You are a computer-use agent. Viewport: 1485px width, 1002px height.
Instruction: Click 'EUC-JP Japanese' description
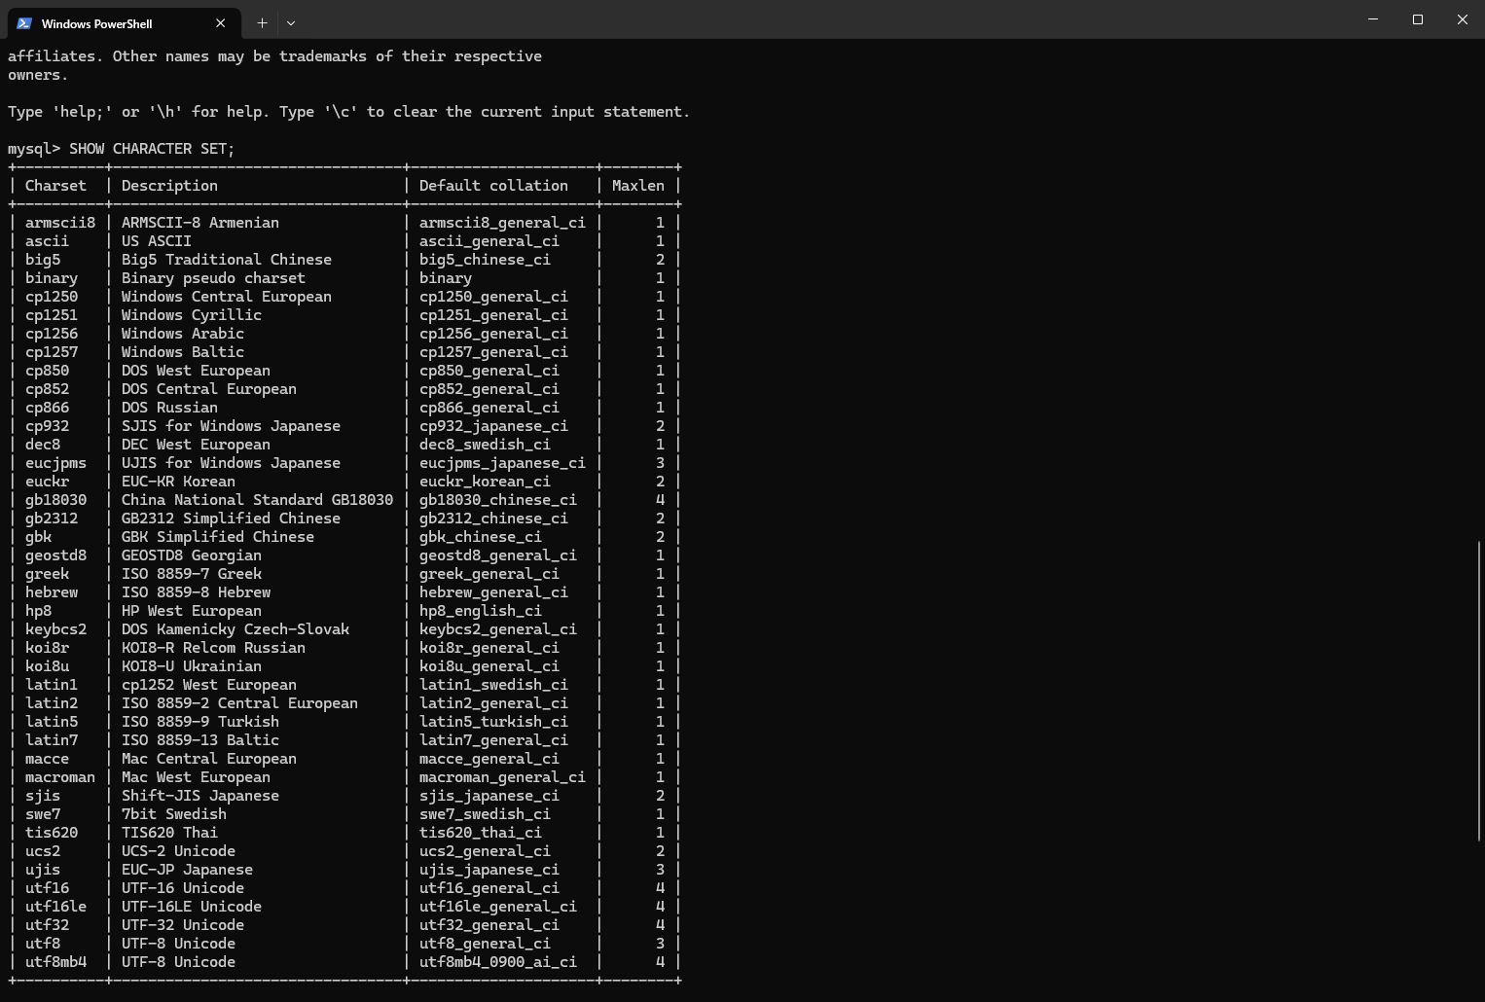coord(187,870)
